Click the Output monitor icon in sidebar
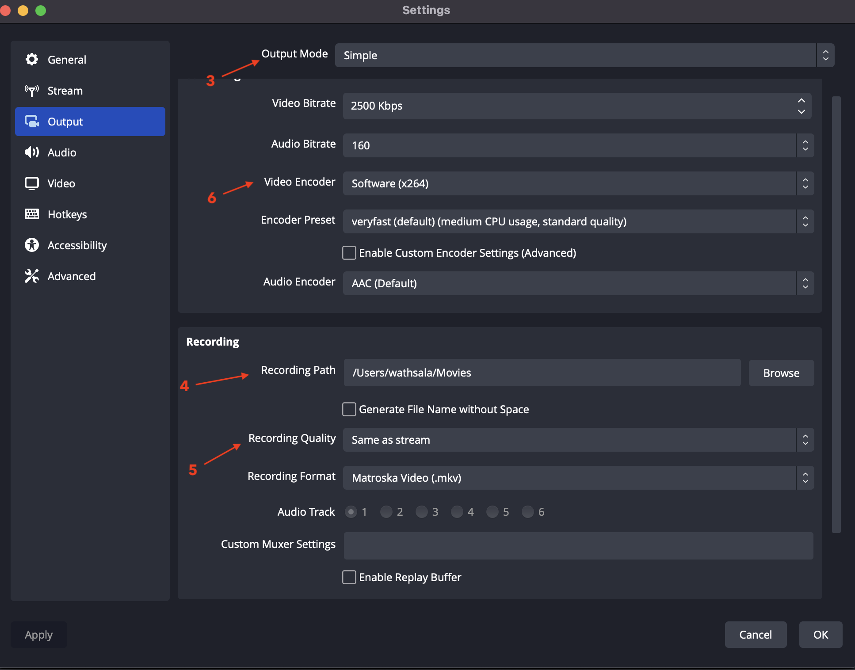Image resolution: width=855 pixels, height=670 pixels. pos(32,122)
